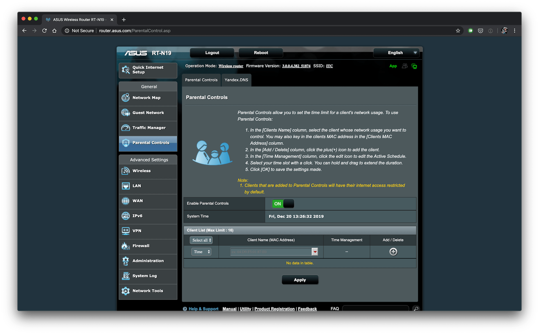Screen dimensions: 539x334
Task: Open the WAN globe icon
Action: 125,201
